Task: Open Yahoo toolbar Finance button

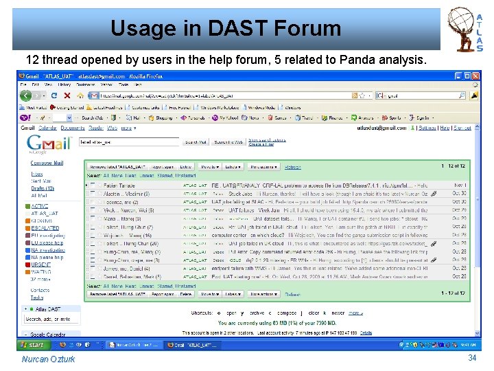Action: [x=332, y=118]
